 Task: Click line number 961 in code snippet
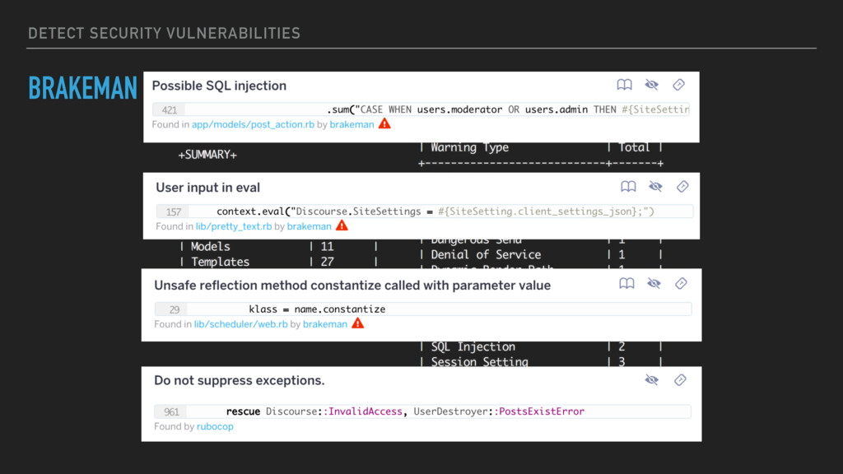(x=171, y=411)
